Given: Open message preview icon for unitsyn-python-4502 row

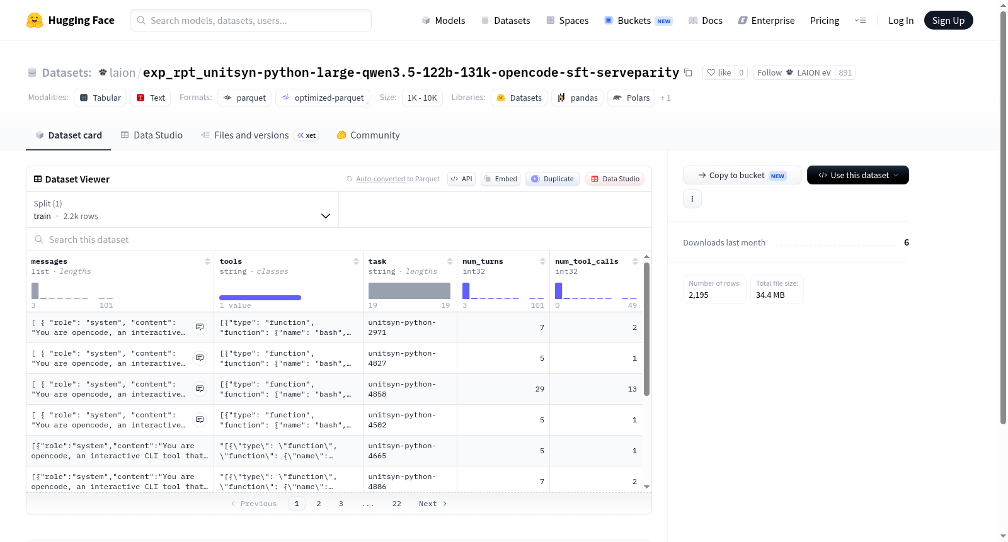Looking at the screenshot, I should [x=200, y=420].
